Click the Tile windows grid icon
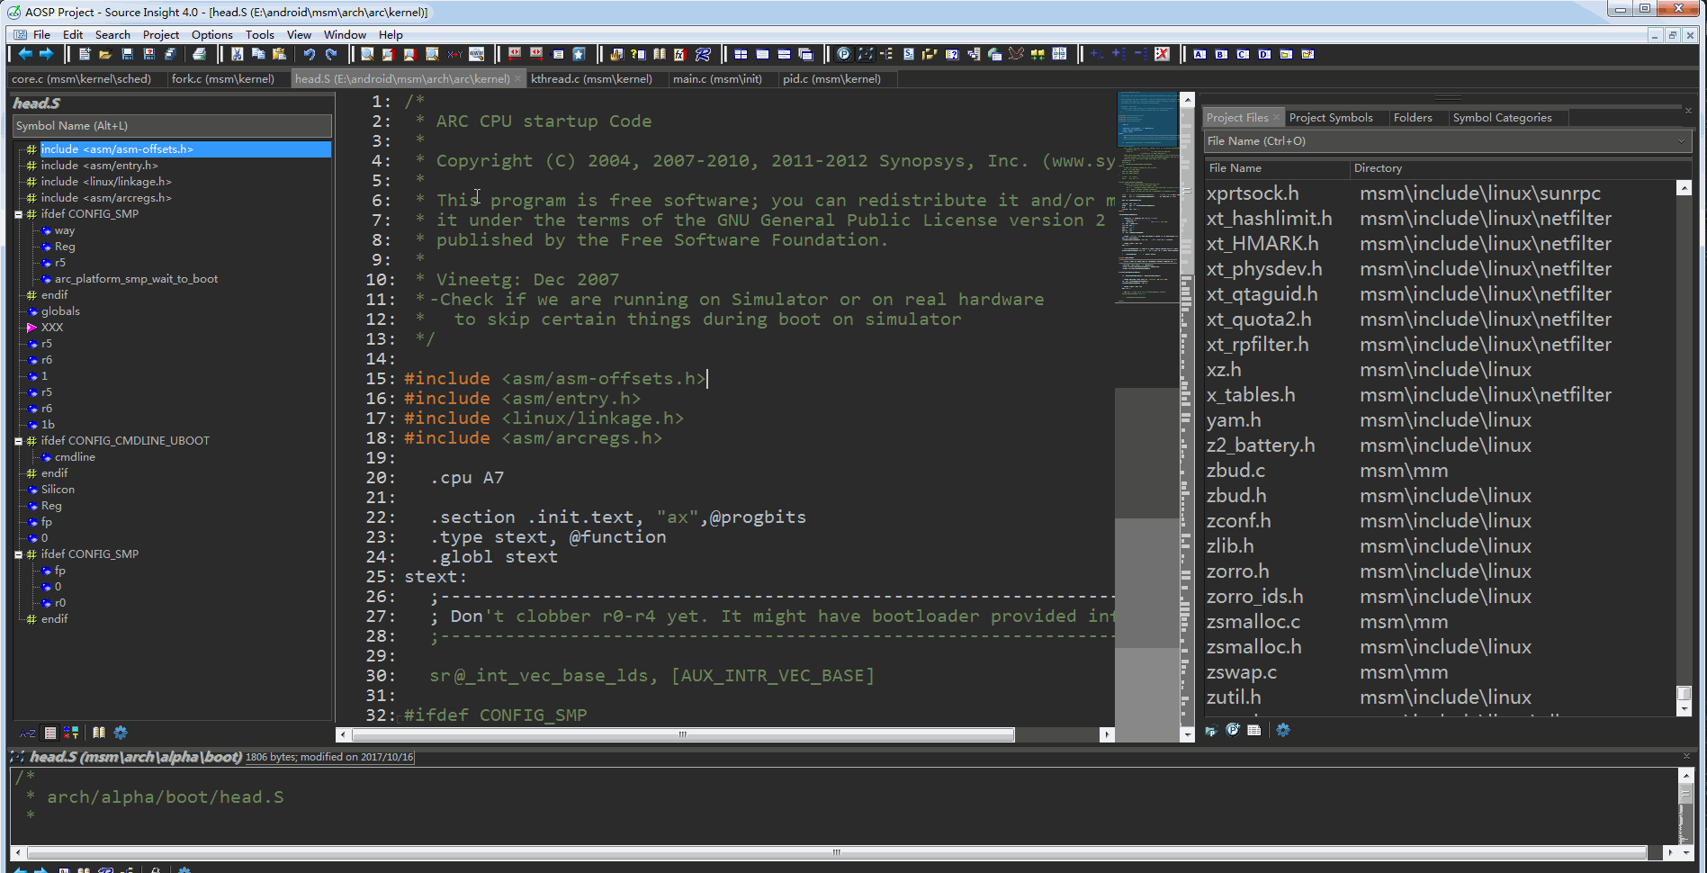The width and height of the screenshot is (1707, 873). pos(741,54)
